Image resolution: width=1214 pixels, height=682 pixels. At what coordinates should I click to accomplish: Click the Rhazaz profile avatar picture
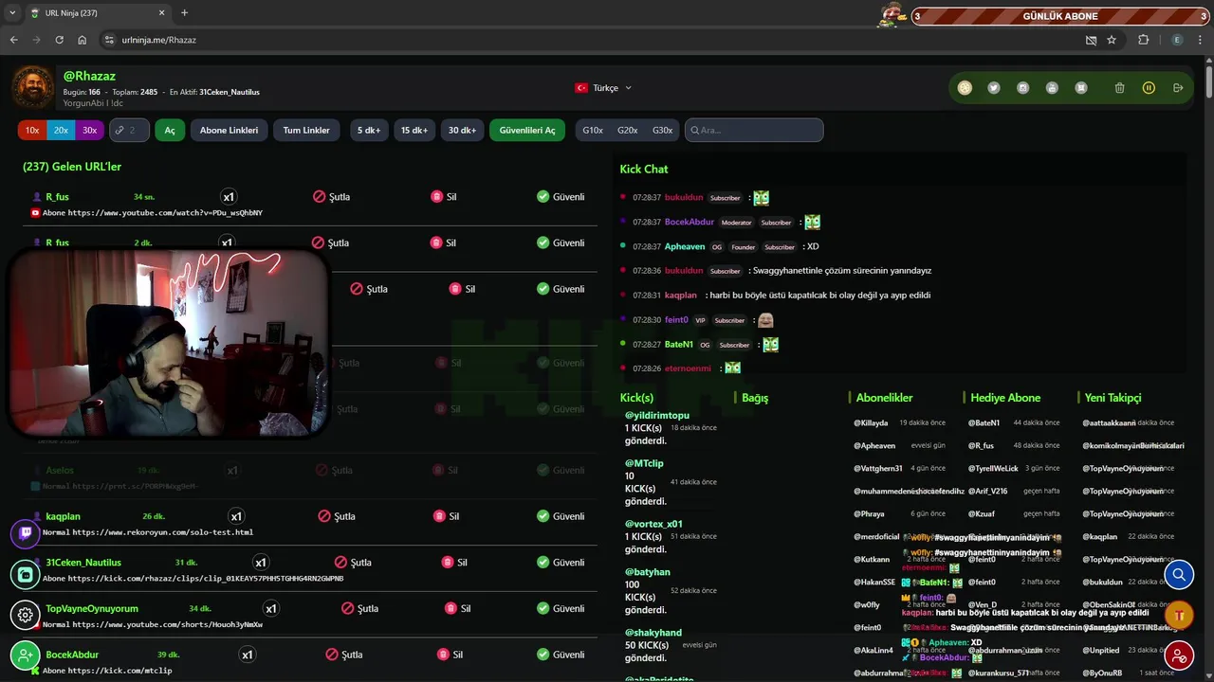click(x=33, y=87)
